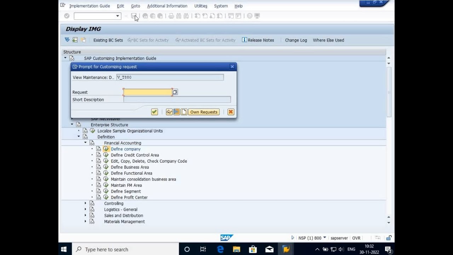Open the Additional Information menu

[167, 6]
